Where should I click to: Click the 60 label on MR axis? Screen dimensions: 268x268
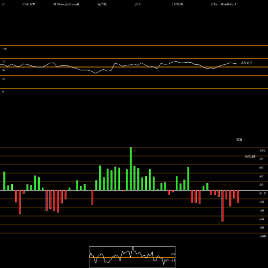(262, 168)
